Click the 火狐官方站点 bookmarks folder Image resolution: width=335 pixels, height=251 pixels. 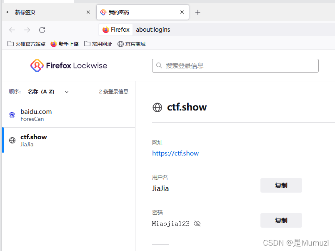tap(26, 43)
